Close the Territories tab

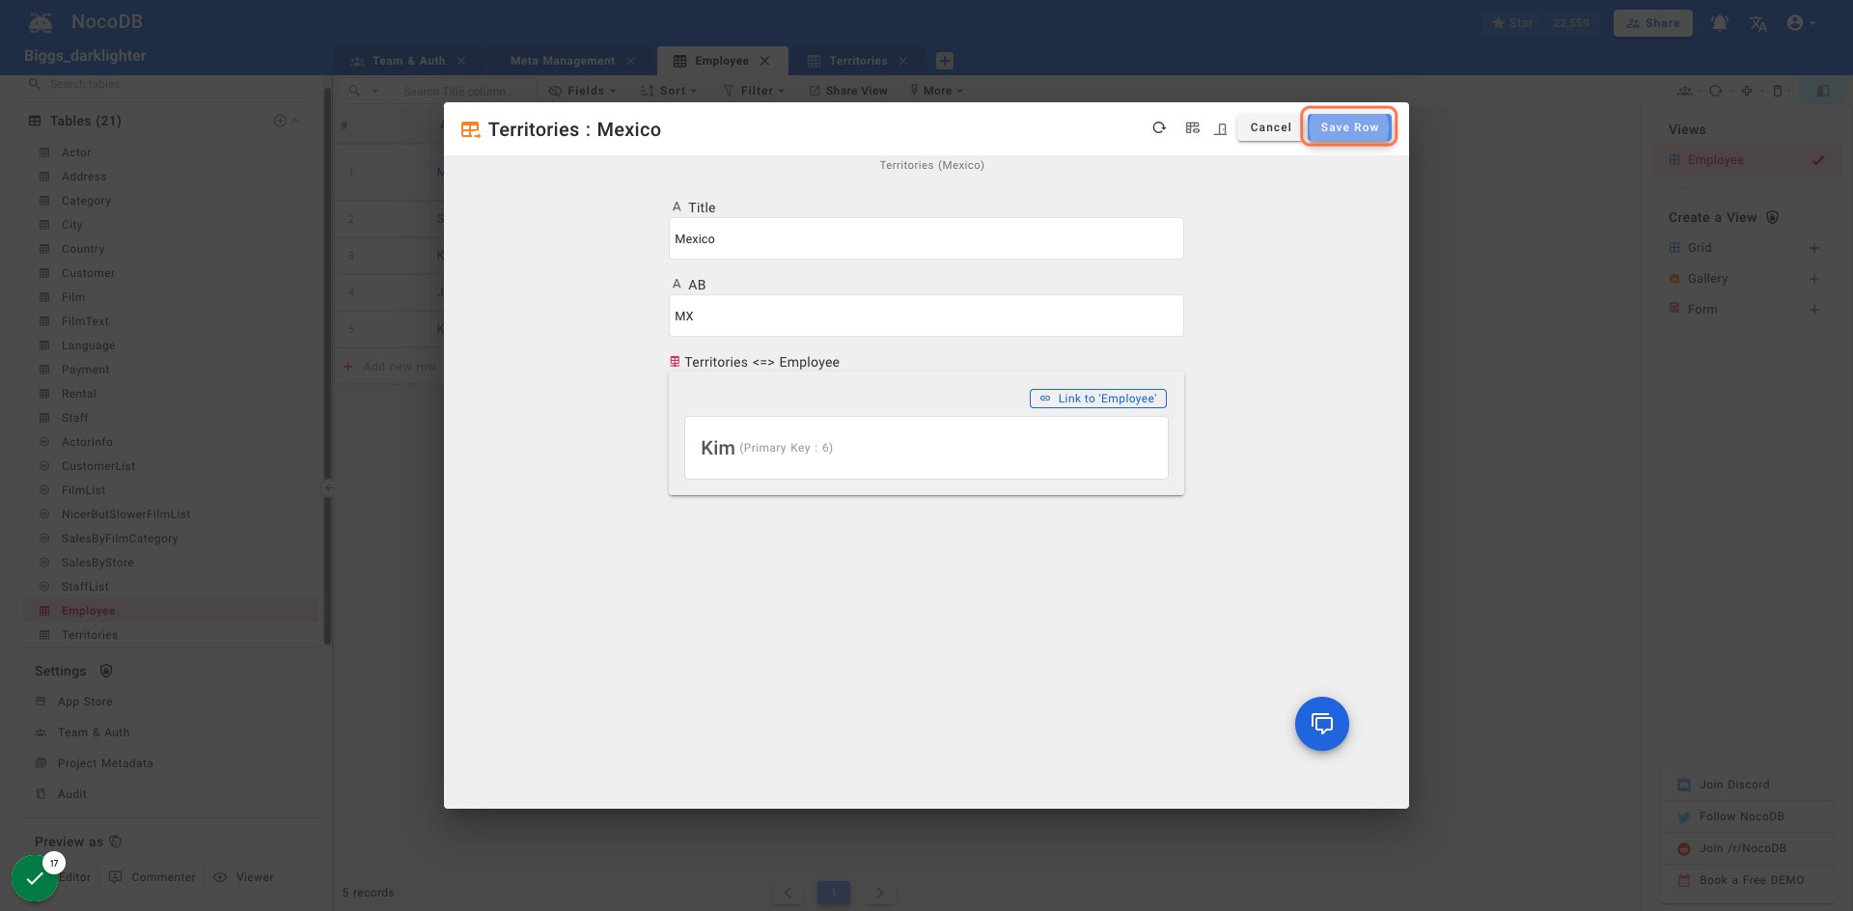click(903, 61)
